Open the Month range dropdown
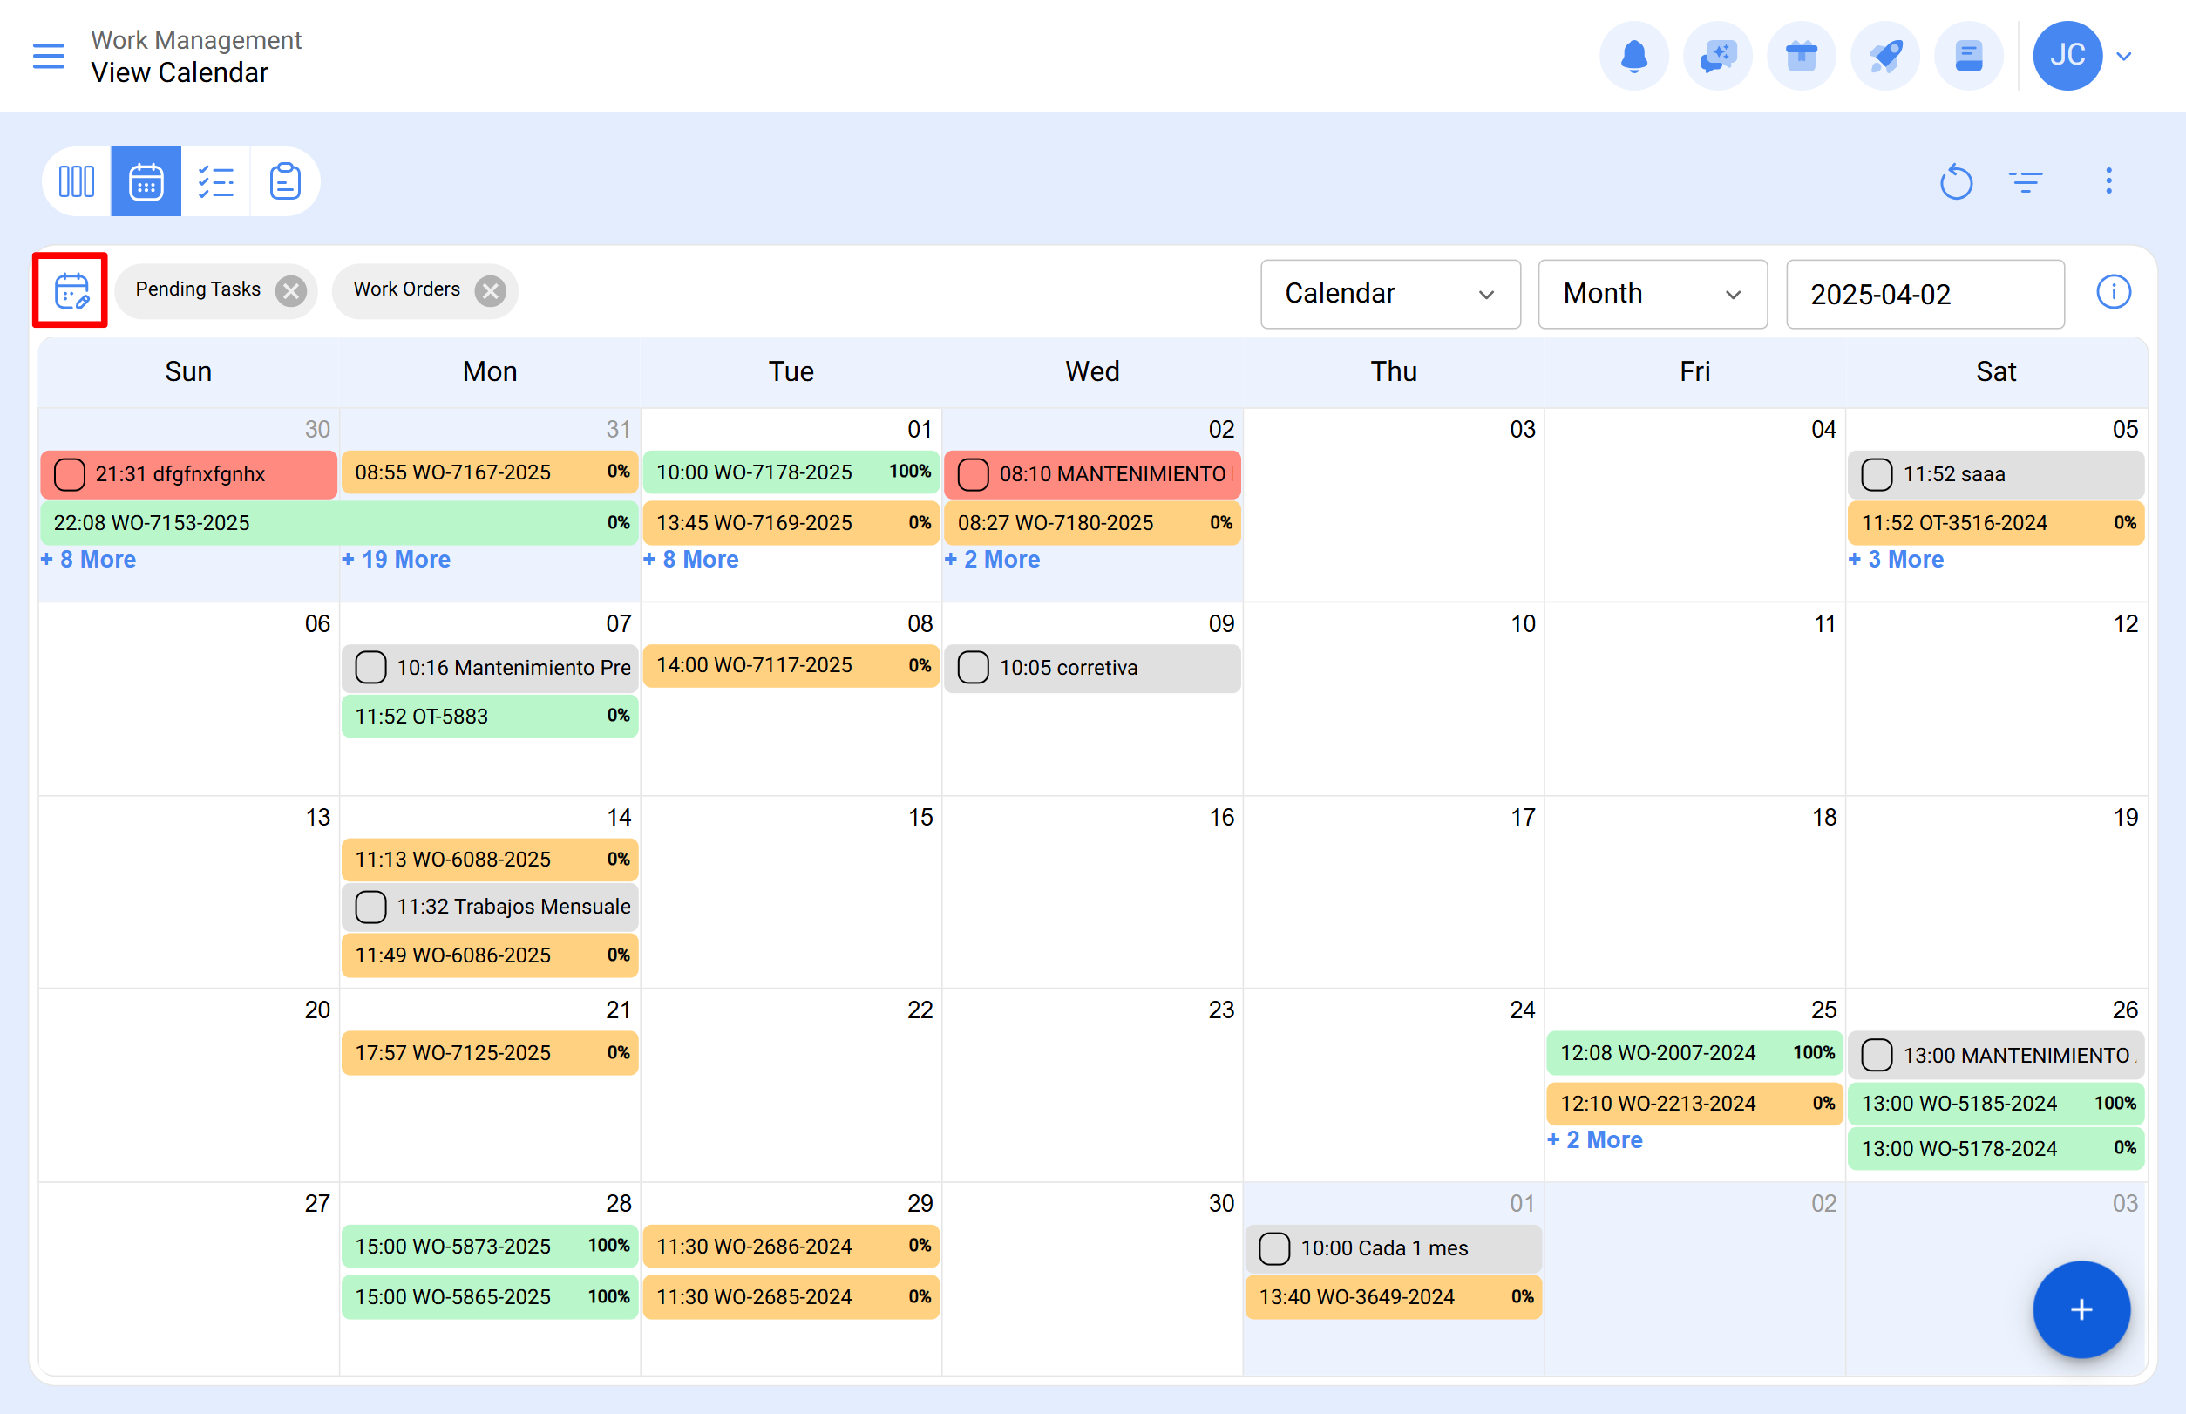The image size is (2186, 1414). [1652, 294]
